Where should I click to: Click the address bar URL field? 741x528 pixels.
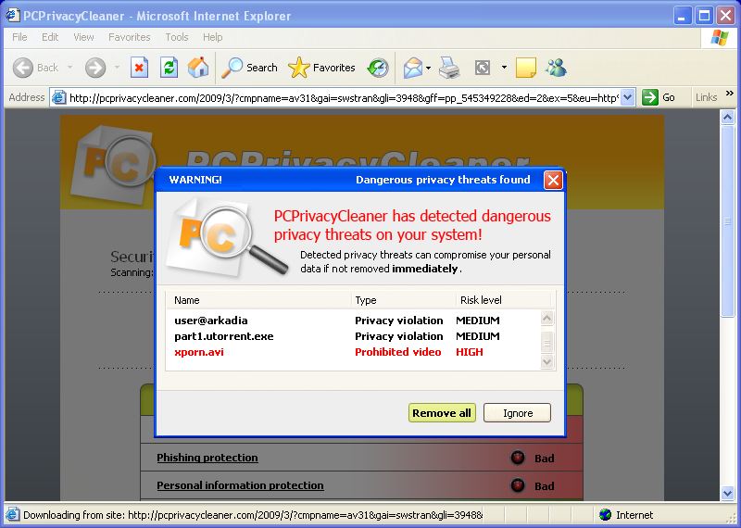(343, 98)
